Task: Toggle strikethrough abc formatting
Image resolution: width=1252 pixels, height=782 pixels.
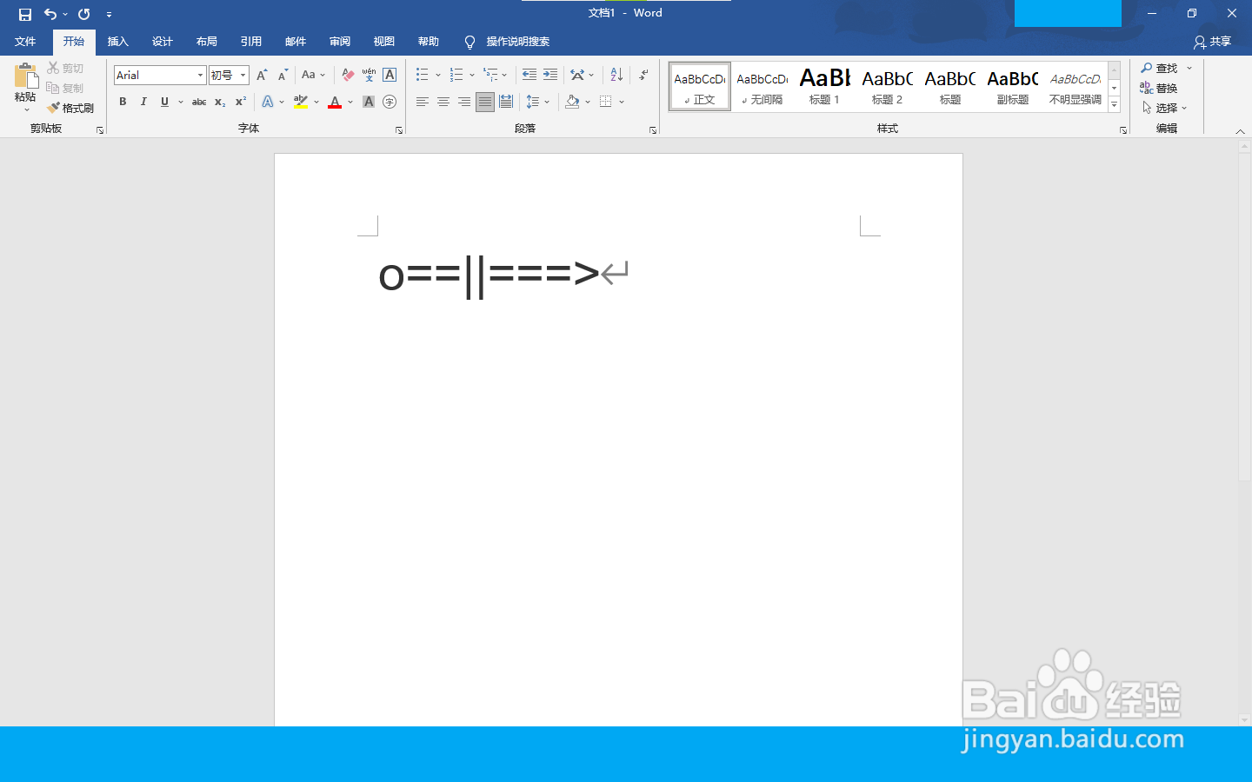Action: (x=199, y=102)
